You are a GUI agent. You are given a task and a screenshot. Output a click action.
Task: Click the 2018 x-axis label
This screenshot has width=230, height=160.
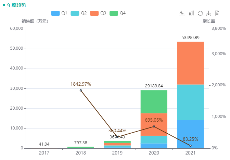click(81, 153)
